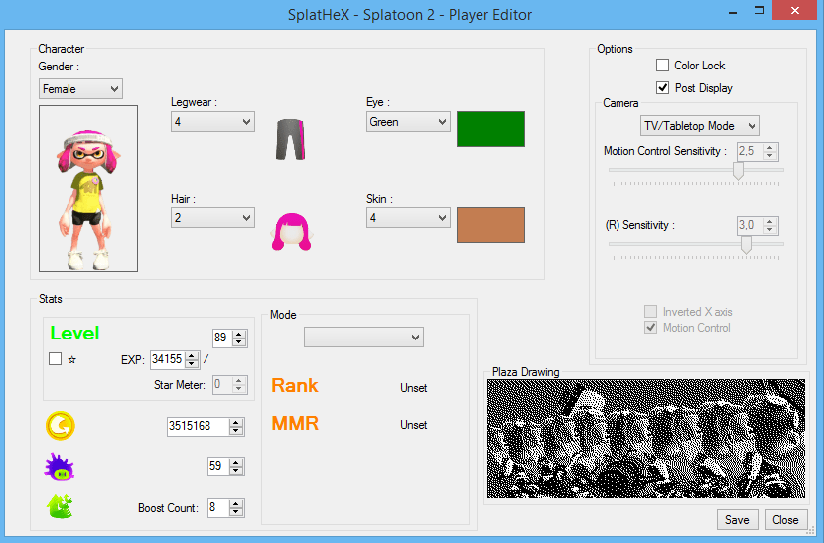Click the green boost ticket icon

pos(60,506)
